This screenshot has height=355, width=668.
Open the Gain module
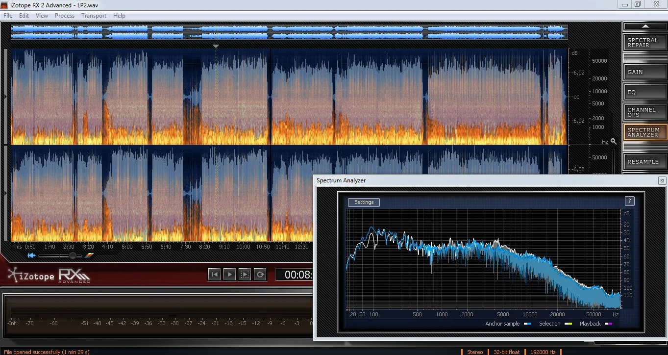tap(645, 72)
